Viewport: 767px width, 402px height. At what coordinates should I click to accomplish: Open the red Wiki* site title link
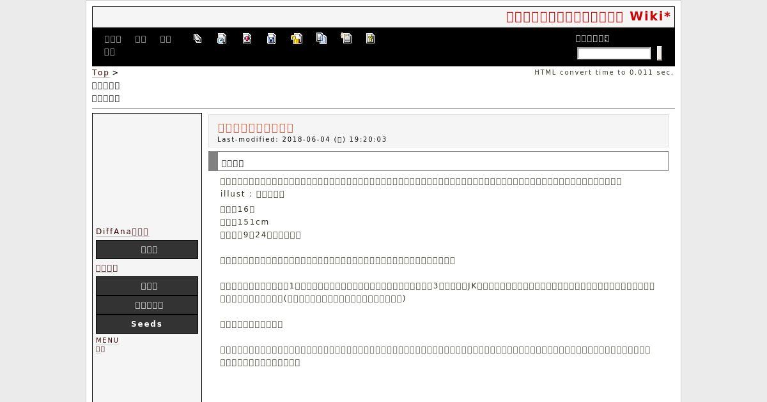point(588,17)
